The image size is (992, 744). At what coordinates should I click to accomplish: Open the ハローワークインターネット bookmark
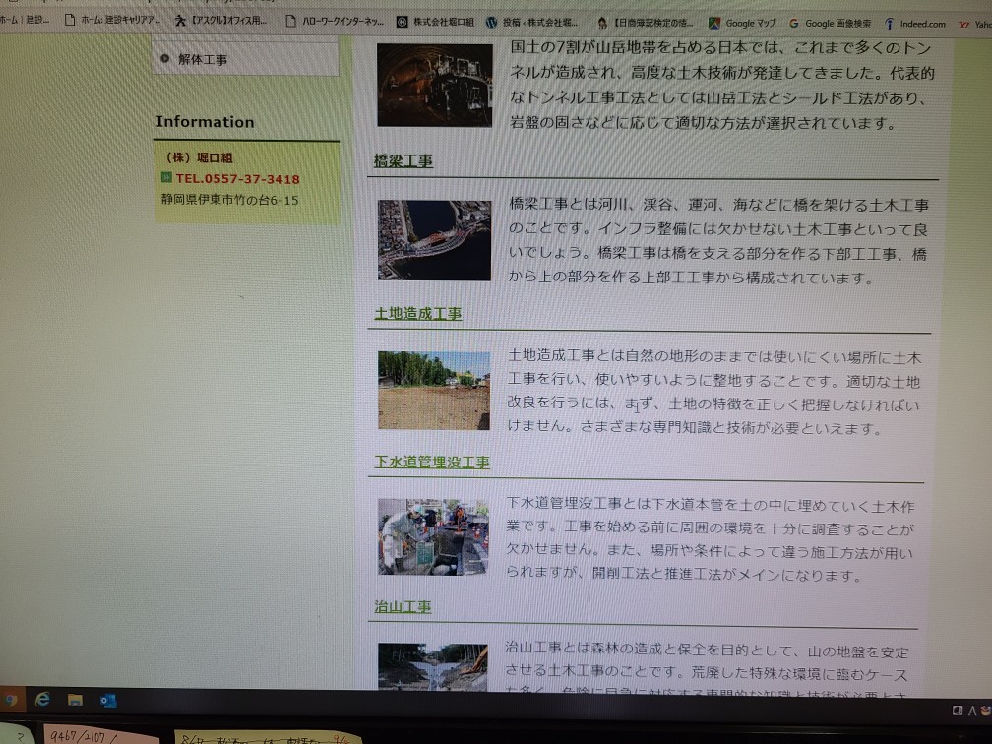click(335, 21)
